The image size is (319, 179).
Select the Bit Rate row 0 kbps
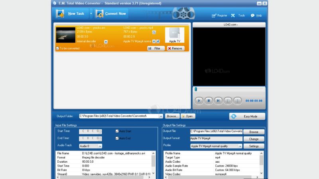[103, 170]
